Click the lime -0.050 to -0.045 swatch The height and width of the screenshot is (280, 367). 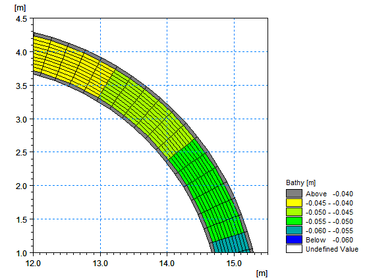point(294,212)
